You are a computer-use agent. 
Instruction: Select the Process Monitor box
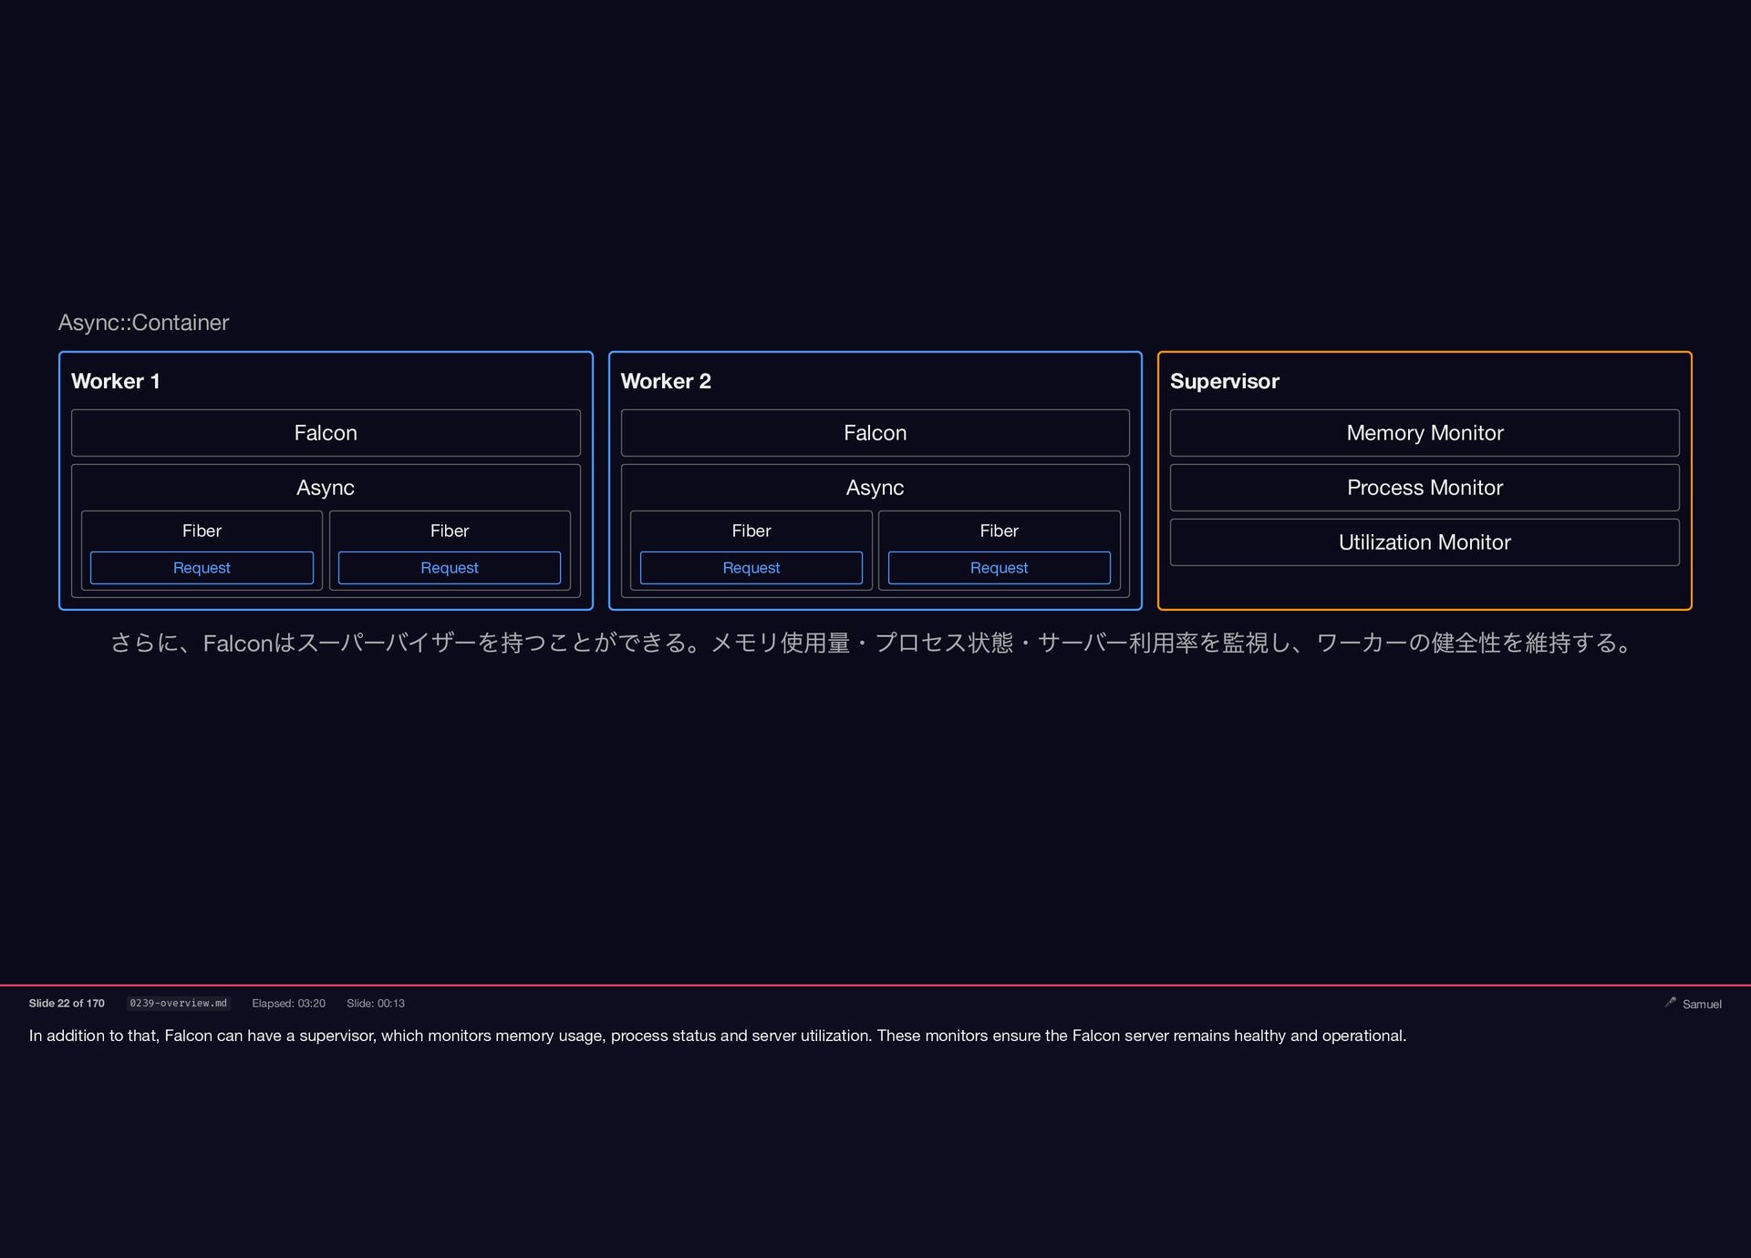point(1424,488)
